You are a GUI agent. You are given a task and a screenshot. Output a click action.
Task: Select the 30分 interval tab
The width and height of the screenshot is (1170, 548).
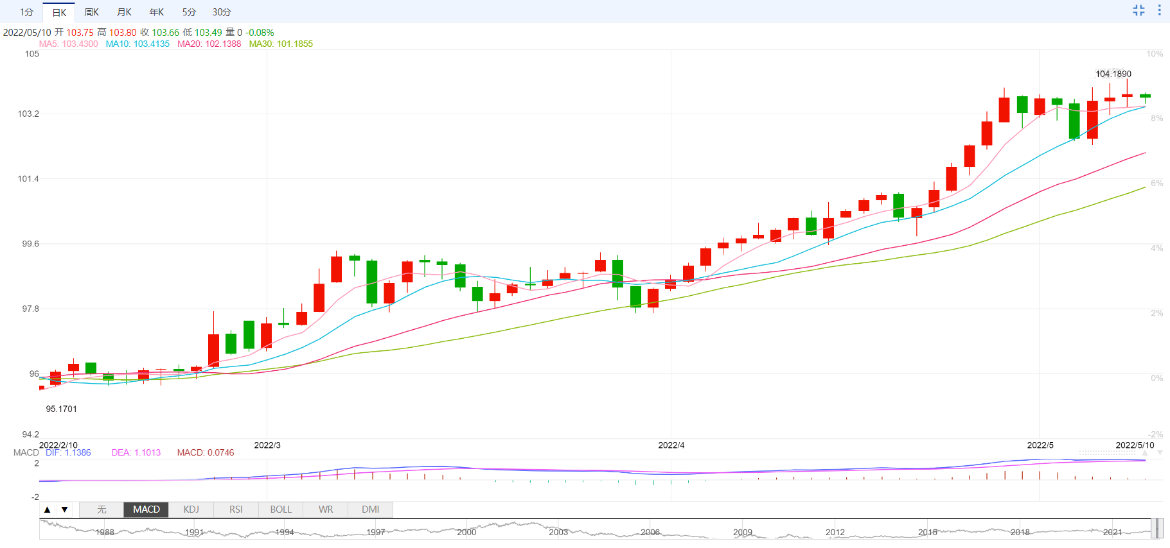(222, 12)
